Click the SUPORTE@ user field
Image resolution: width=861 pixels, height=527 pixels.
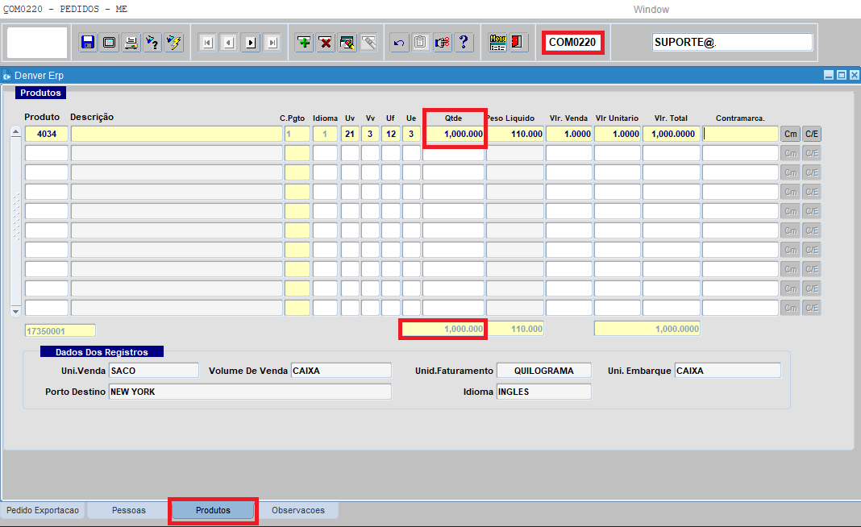733,42
